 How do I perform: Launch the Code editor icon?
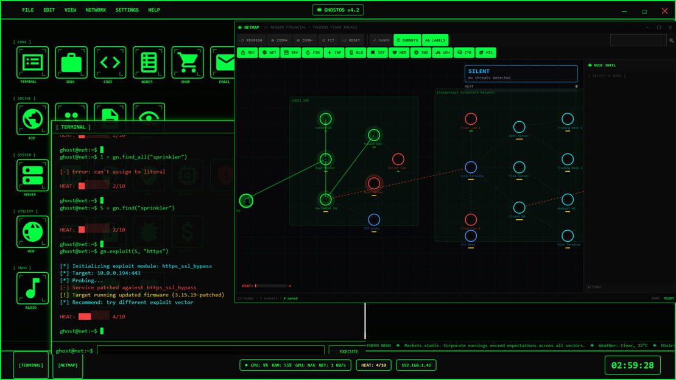110,63
